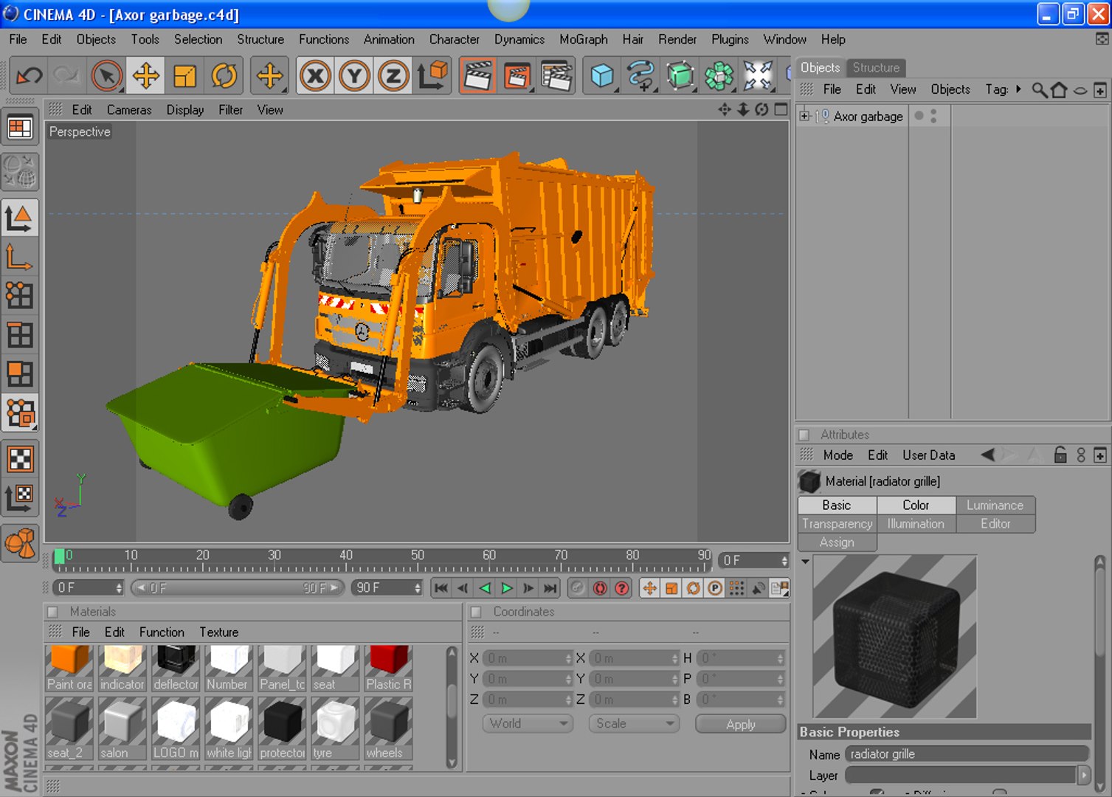Activate the Rotate tool
The height and width of the screenshot is (797, 1112).
224,75
